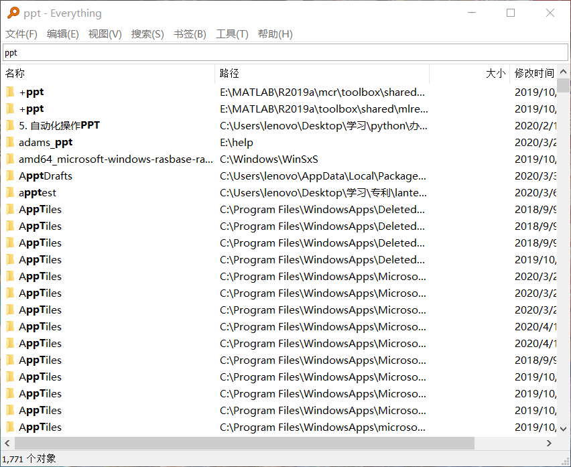The image size is (571, 467).
Task: Sort by the 大小 column header
Action: pos(469,73)
